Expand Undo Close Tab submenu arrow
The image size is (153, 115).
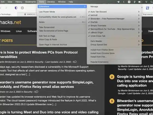[139, 36]
